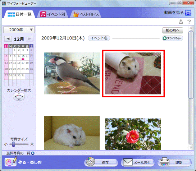Click the 保存 disc button
Viewport: 196px width, 171px height.
pyautogui.click(x=101, y=162)
